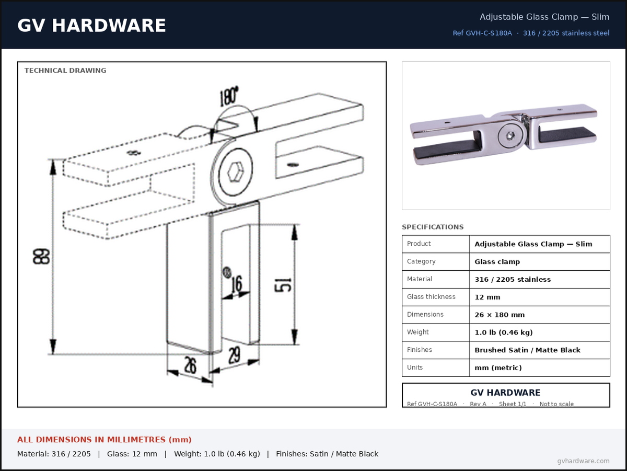Viewport: 627px width, 471px height.
Task: Click the GV HARDWARE title block name
Action: pyautogui.click(x=506, y=393)
